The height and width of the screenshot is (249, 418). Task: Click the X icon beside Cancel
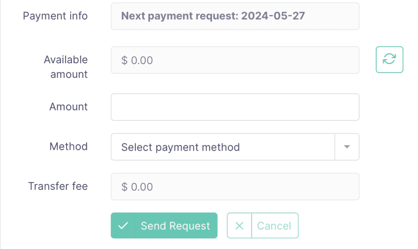coord(239,226)
